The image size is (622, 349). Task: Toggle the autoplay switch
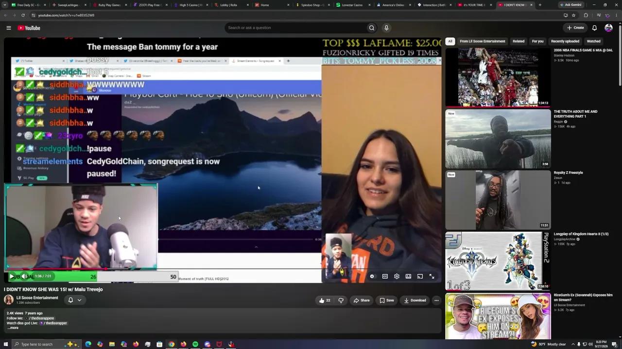tap(372, 276)
